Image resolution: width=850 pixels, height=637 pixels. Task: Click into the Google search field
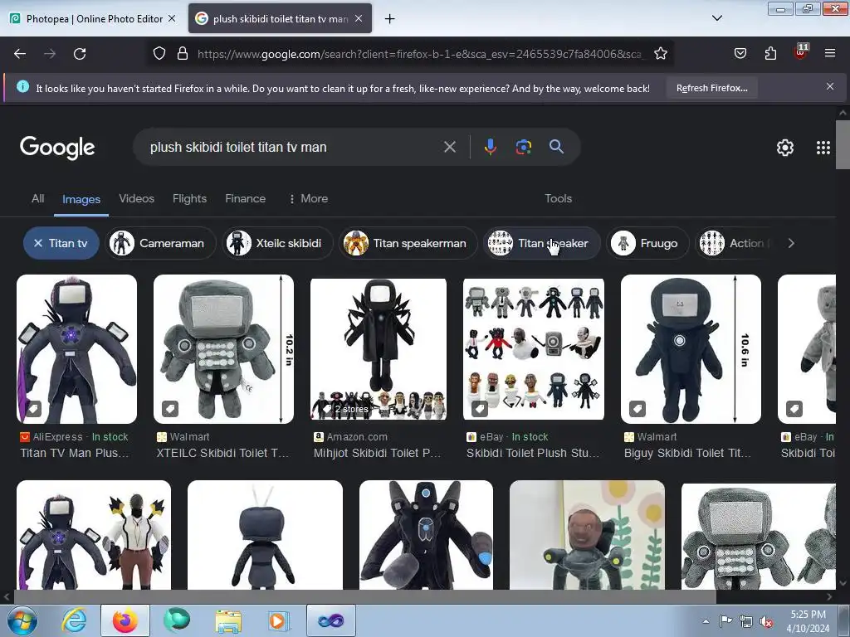coord(293,147)
